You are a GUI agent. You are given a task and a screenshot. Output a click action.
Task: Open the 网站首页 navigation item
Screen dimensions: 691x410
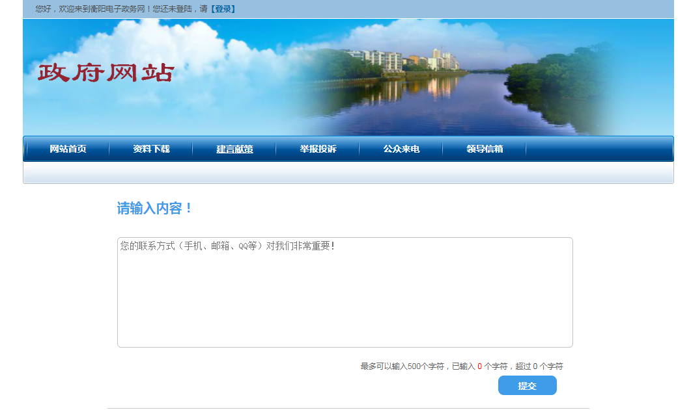tap(68, 149)
